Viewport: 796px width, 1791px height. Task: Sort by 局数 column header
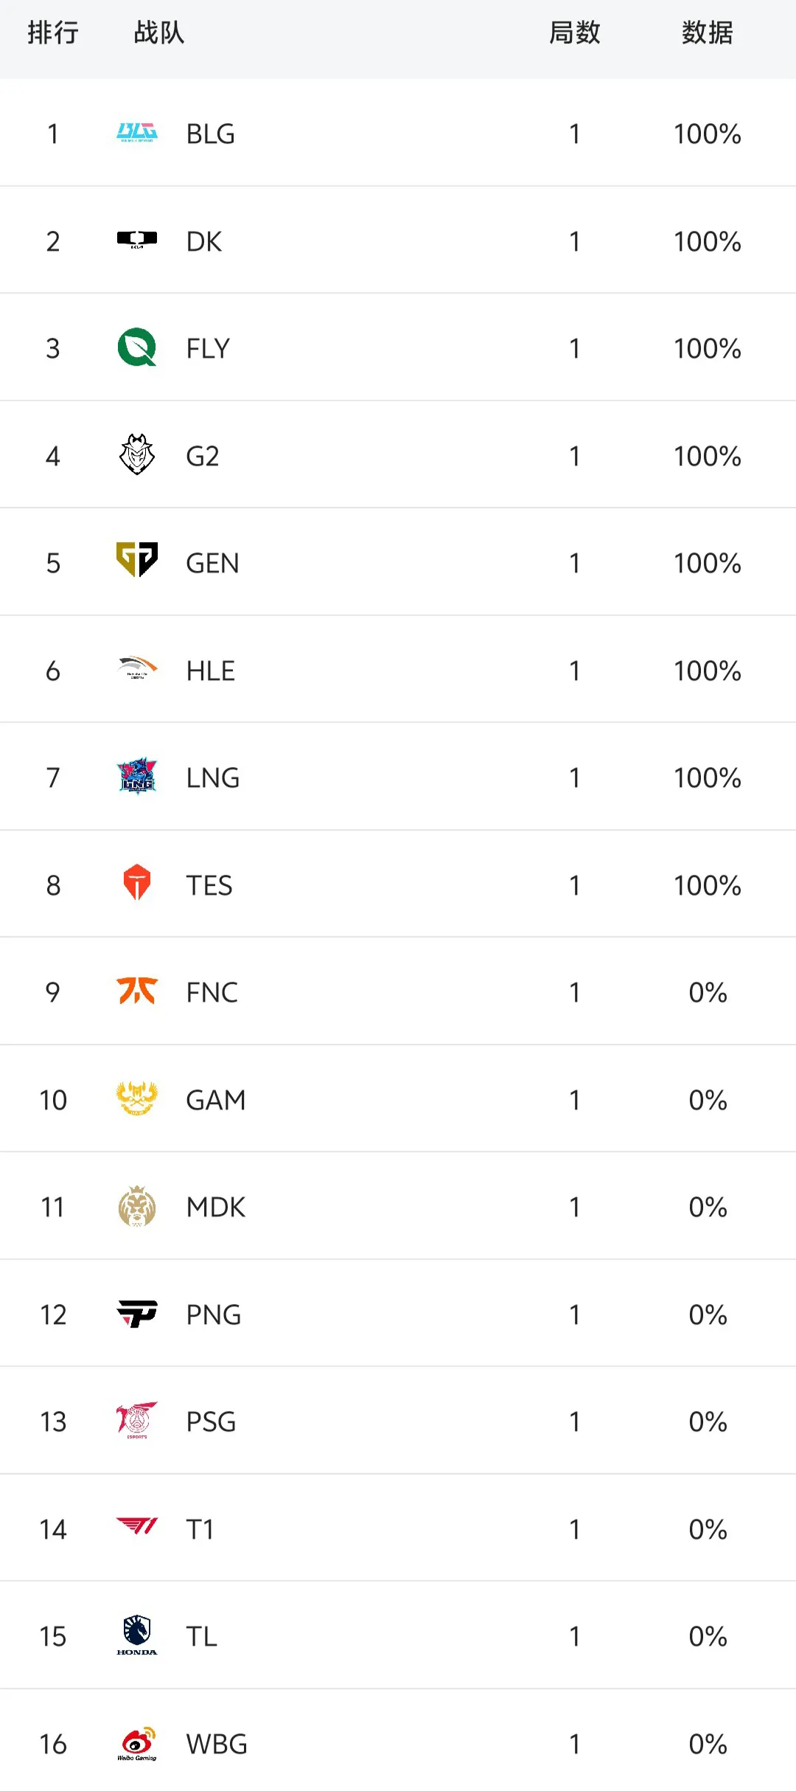[x=575, y=32]
